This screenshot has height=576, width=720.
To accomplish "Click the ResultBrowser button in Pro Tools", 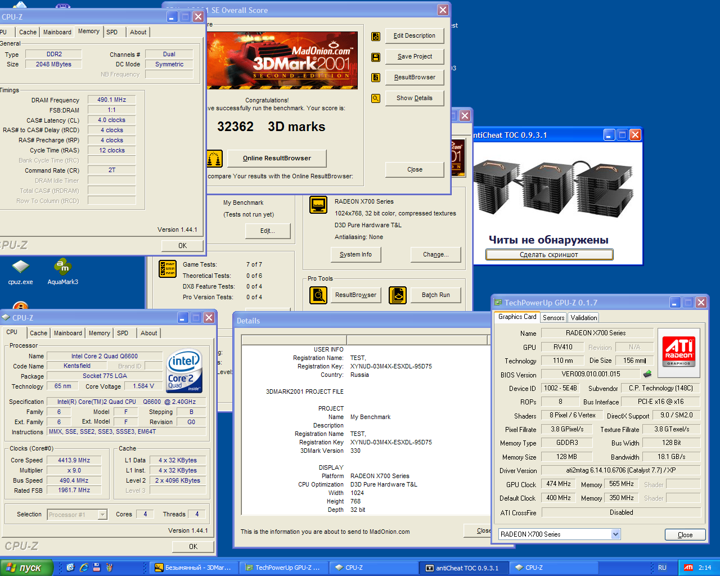I will 355,295.
